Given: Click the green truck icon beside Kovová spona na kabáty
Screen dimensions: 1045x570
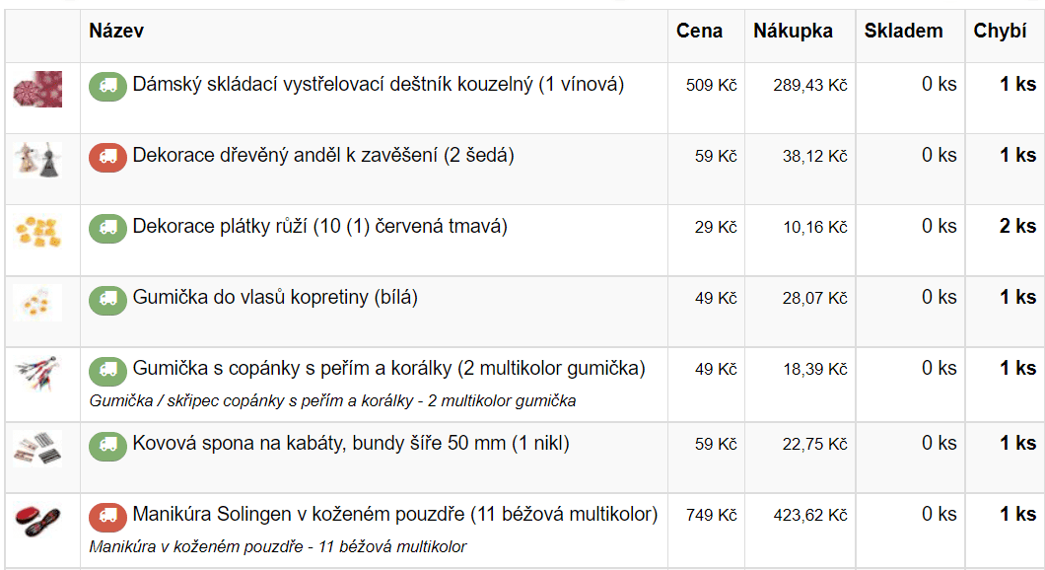Looking at the screenshot, I should pyautogui.click(x=108, y=446).
